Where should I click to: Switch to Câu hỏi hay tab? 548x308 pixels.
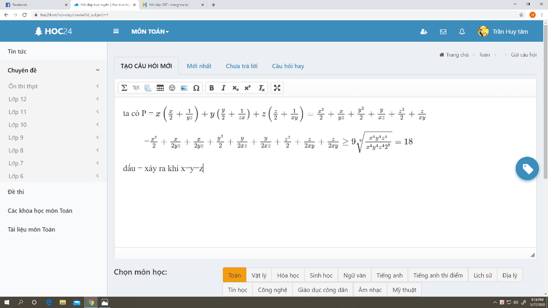click(x=288, y=66)
